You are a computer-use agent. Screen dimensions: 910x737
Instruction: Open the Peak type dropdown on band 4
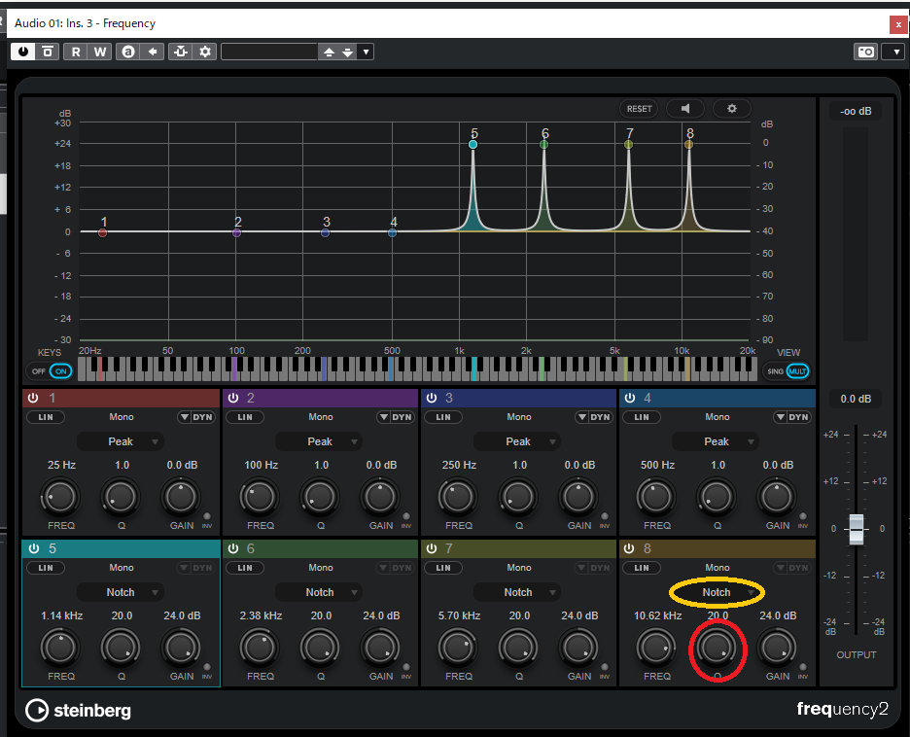(717, 441)
